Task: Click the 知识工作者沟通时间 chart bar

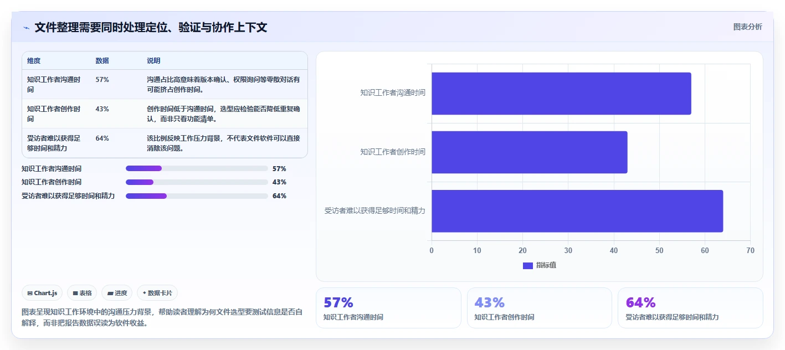Action: [x=561, y=94]
